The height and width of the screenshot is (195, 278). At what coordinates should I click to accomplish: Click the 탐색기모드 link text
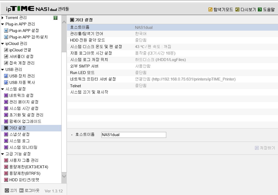tap(223, 9)
